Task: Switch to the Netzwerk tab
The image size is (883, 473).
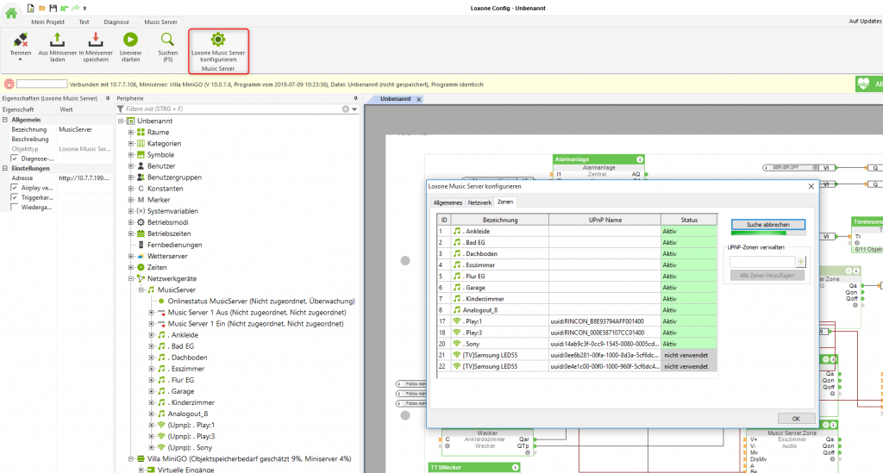Action: coord(479,202)
